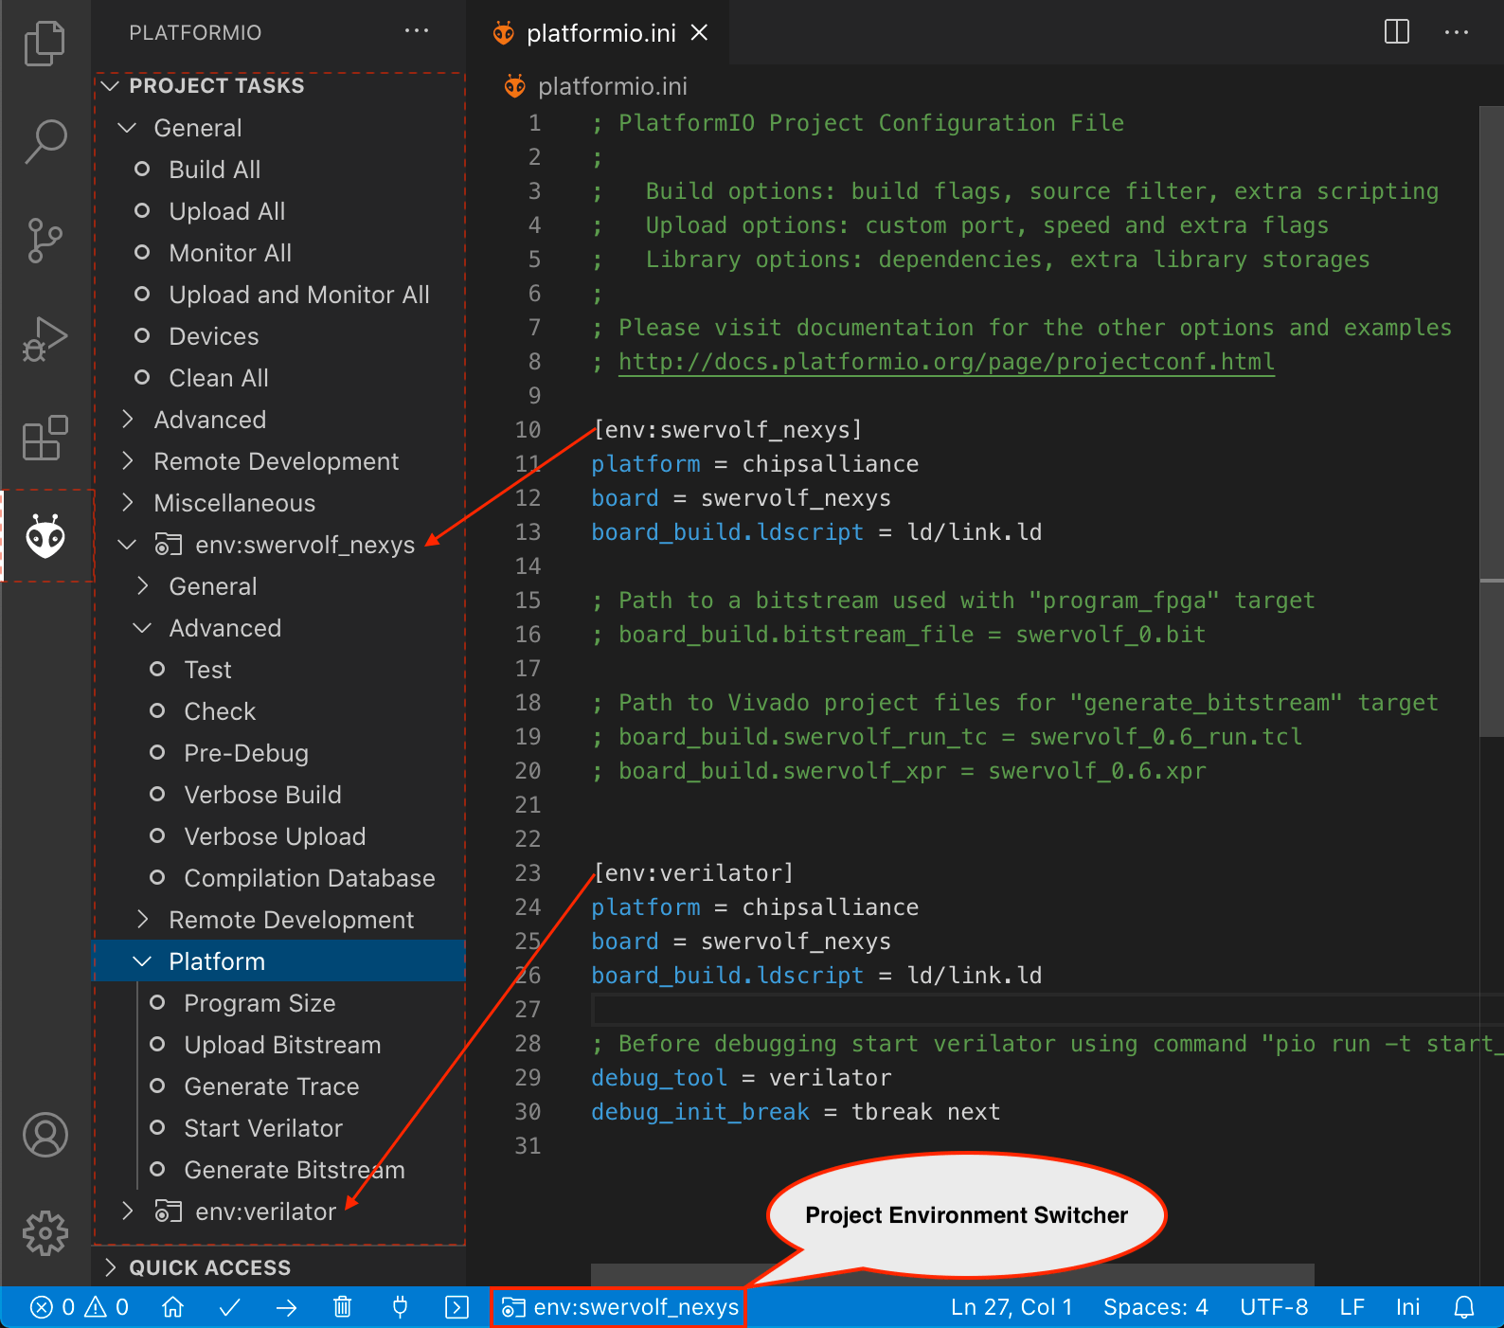
Task: Open editor more actions ellipsis
Action: pos(1456,32)
